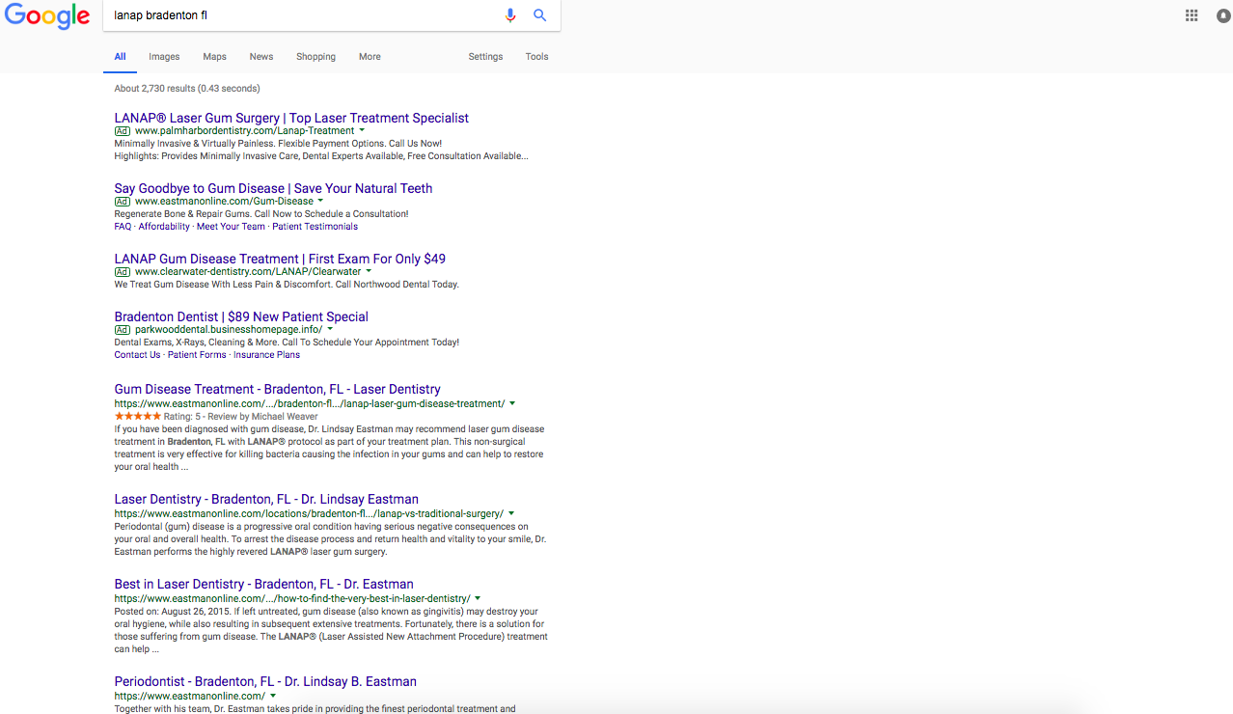Expand arrow next to eastmanonline.com/Gum-Disease URL
The image size is (1233, 714).
(x=320, y=201)
